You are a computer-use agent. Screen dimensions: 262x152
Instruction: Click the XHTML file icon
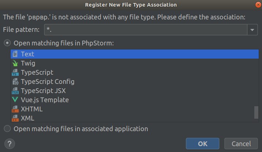click(15, 109)
